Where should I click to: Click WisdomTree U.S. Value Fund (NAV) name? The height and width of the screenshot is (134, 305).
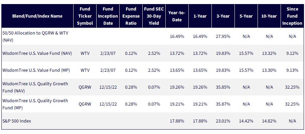coord(37,53)
